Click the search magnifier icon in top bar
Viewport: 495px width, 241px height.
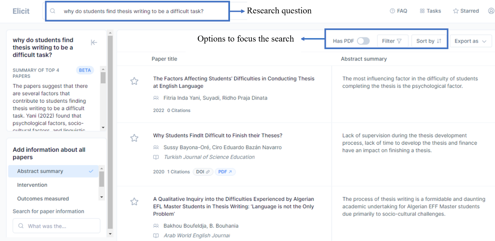[53, 11]
